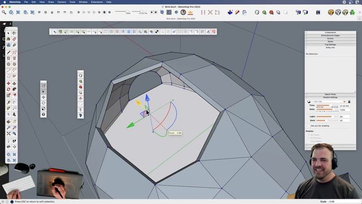Image resolution: width=362 pixels, height=204 pixels.
Task: Toggle the From Edges display checkbox
Action: 309,141
